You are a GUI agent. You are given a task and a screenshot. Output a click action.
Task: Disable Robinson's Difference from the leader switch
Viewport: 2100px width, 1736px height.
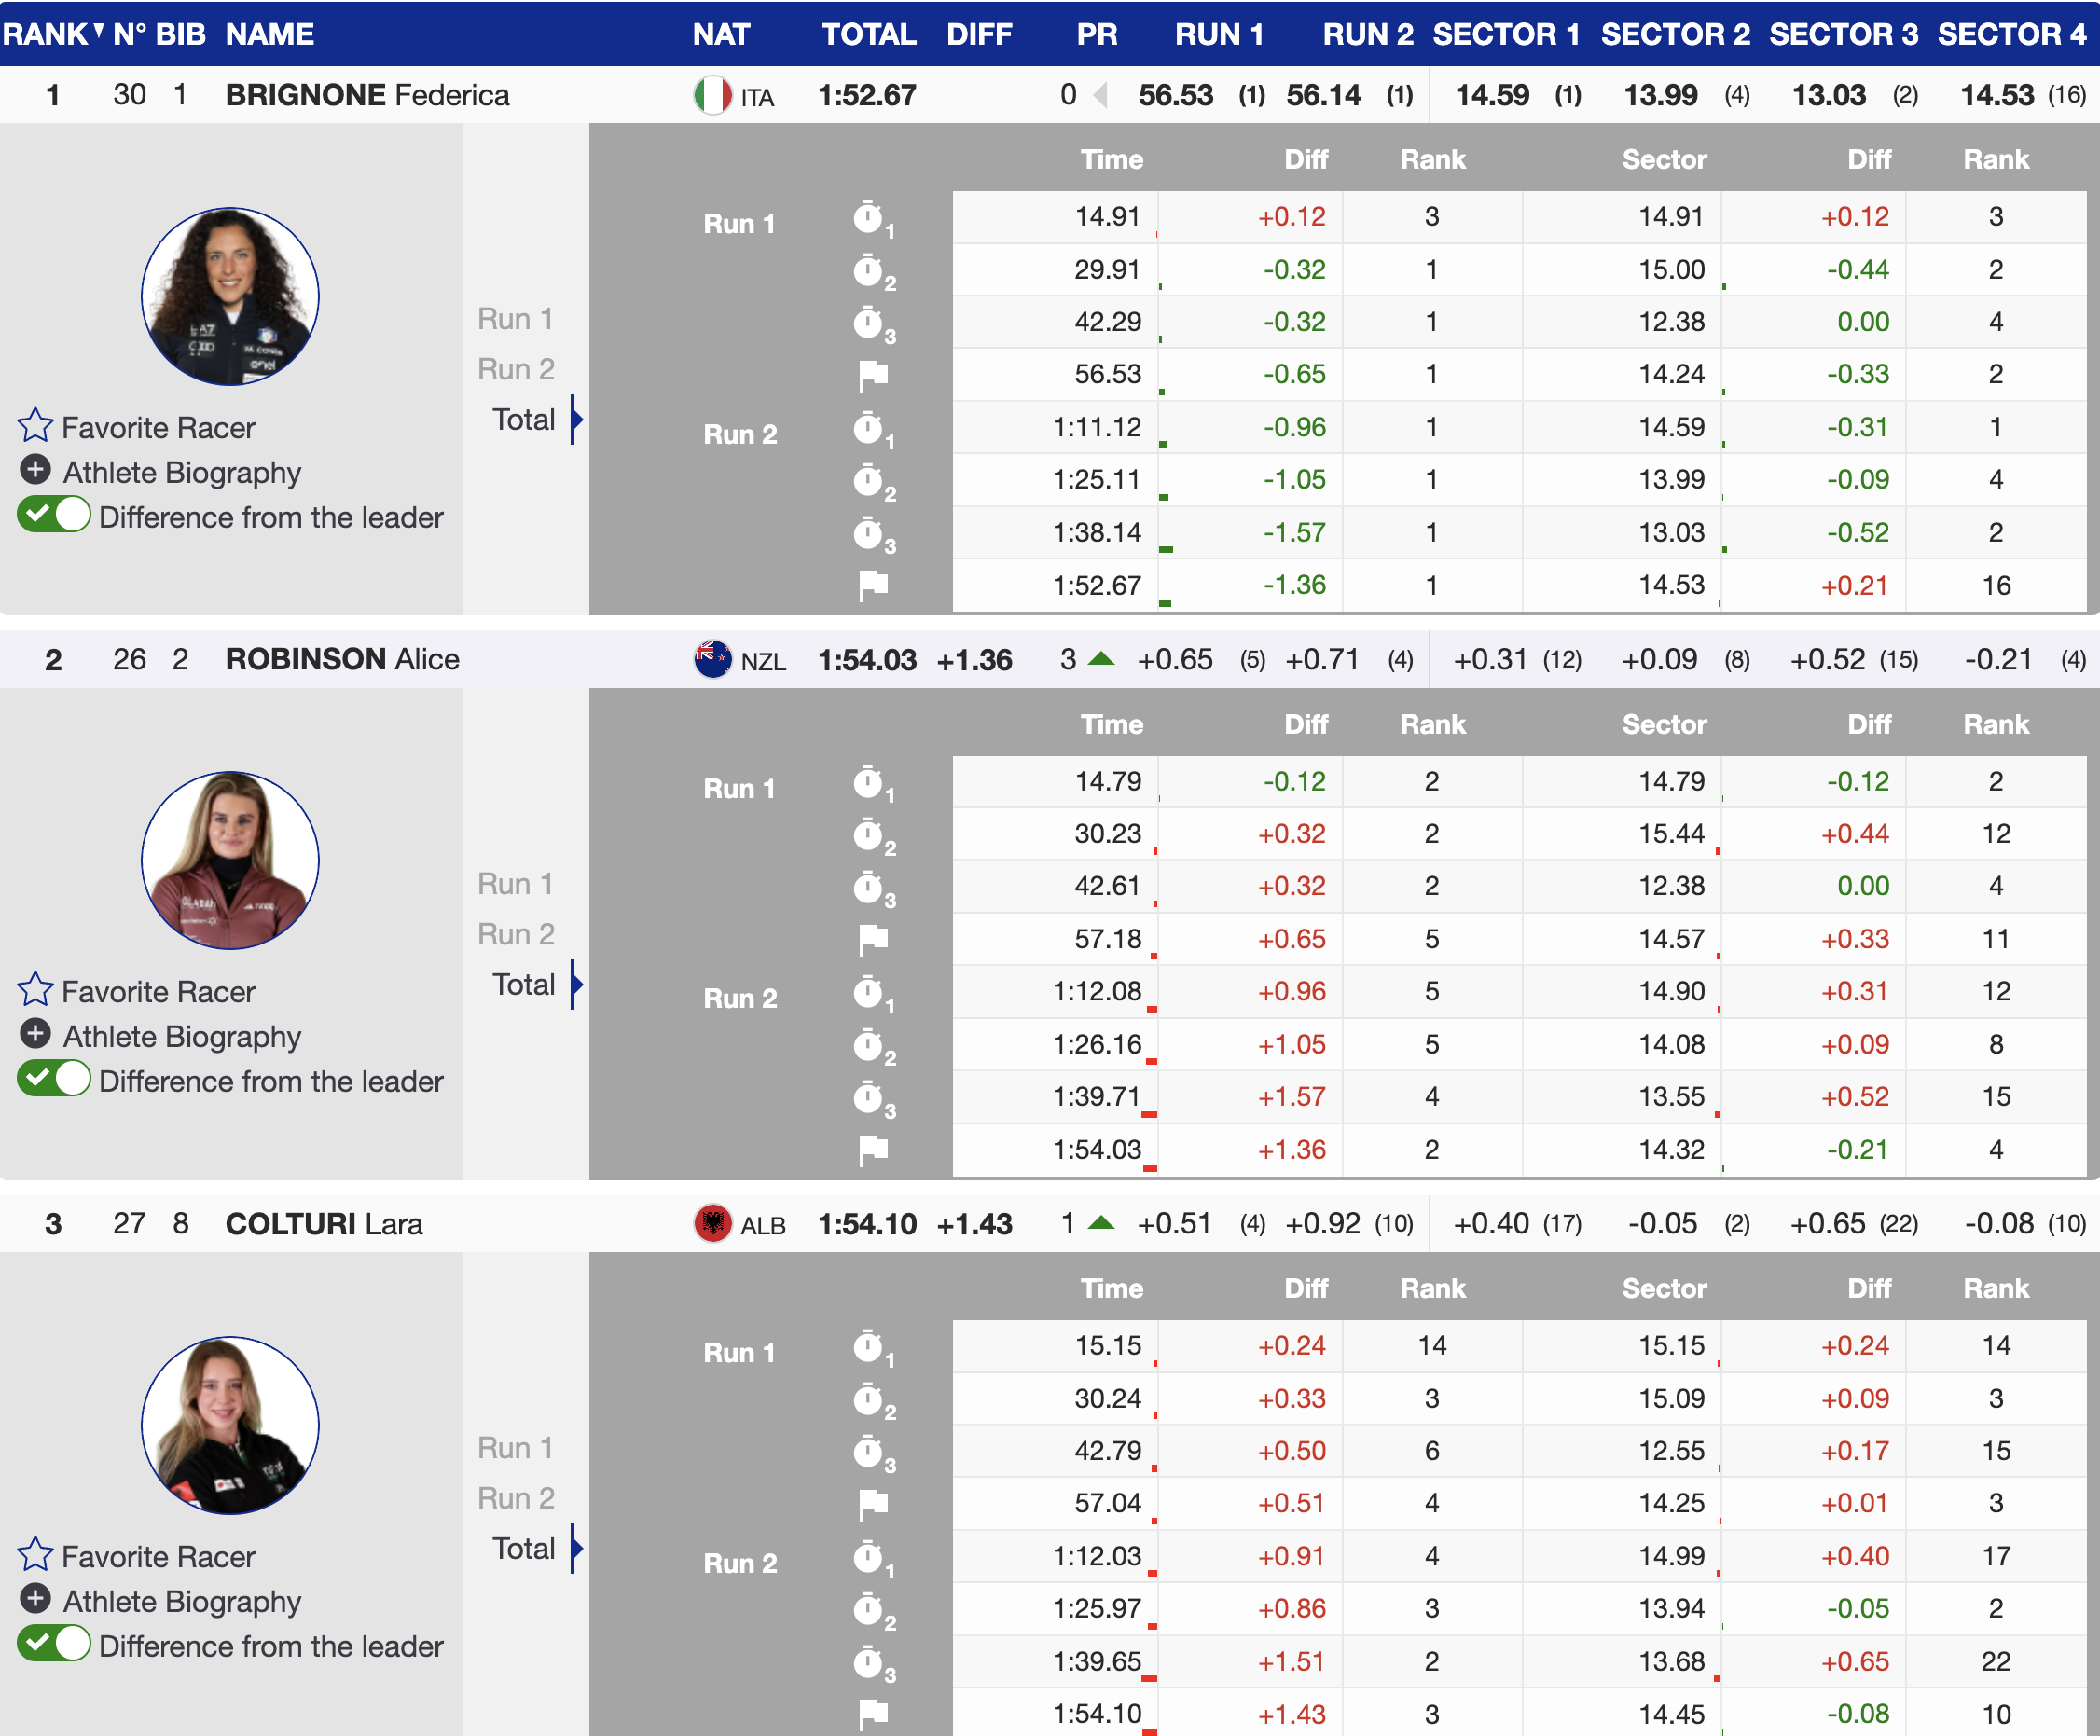[54, 1080]
